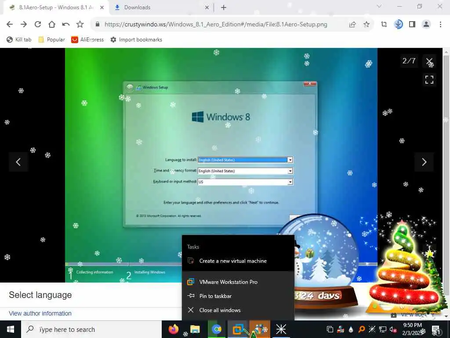450x338 pixels.
Task: Open the browser downloads button
Action: pyautogui.click(x=398, y=25)
